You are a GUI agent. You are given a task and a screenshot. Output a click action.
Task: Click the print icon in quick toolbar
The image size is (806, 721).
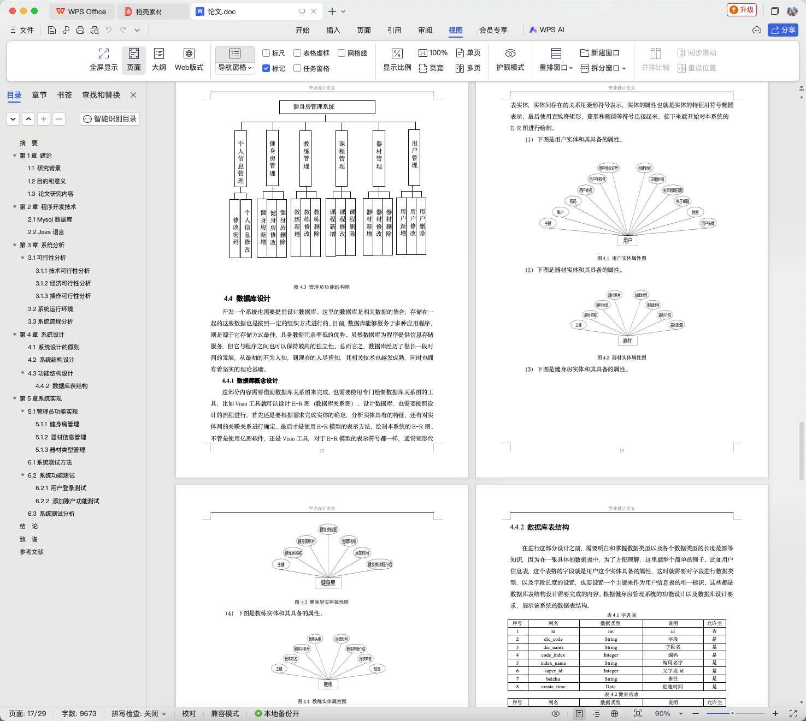(x=80, y=30)
